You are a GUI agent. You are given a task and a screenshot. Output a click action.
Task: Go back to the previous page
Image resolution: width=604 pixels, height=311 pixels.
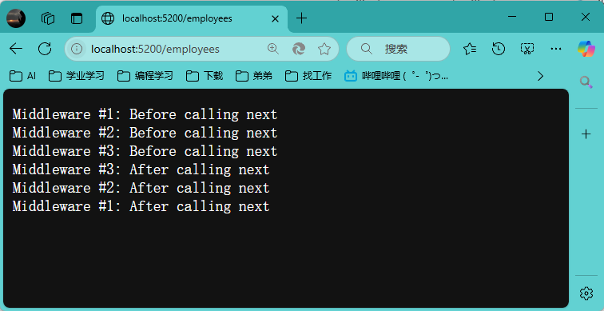click(x=16, y=49)
